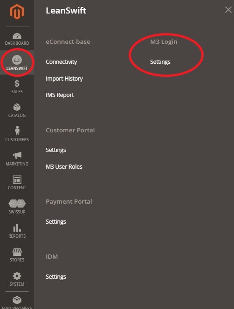Open the Reports bar chart icon
The image size is (234, 309).
(17, 228)
